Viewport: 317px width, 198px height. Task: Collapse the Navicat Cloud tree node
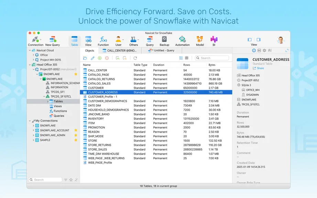tap(30, 50)
